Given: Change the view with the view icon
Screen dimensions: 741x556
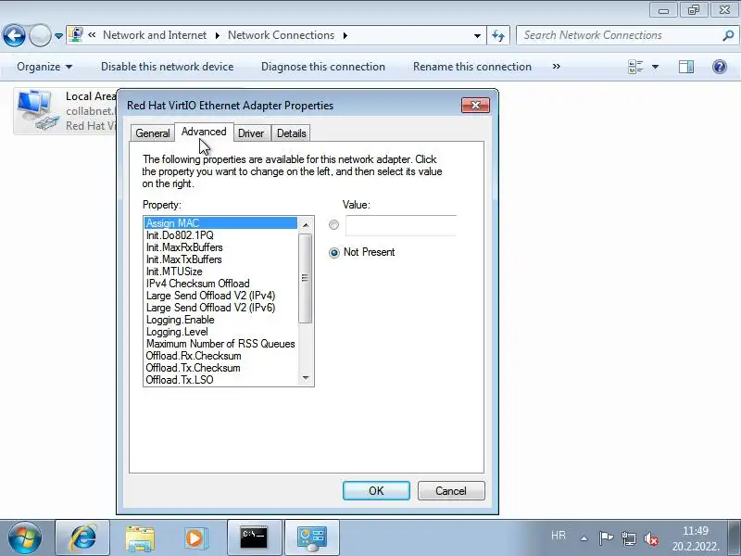Looking at the screenshot, I should coord(635,67).
